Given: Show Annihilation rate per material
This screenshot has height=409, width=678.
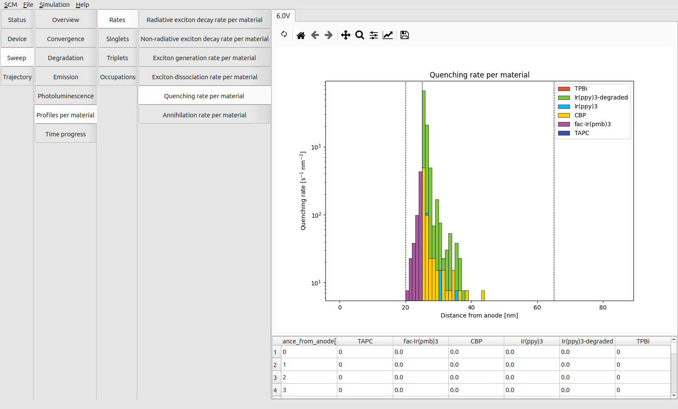Looking at the screenshot, I should pyautogui.click(x=204, y=115).
